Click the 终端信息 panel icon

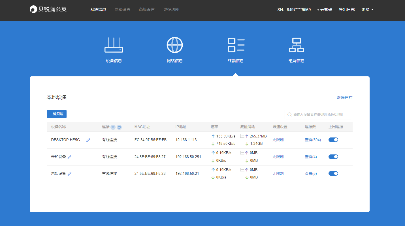pyautogui.click(x=236, y=45)
